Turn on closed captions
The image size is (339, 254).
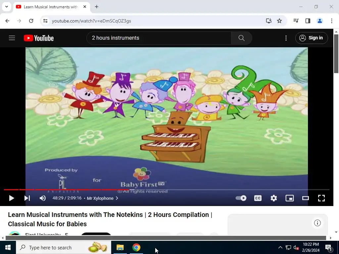click(258, 198)
